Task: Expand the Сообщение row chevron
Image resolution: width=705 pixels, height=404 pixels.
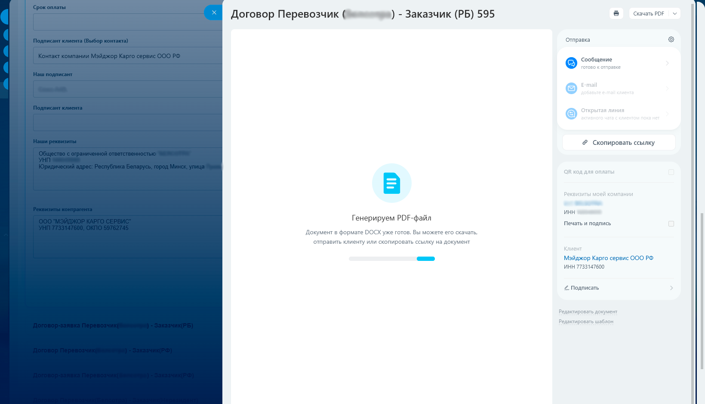Action: click(x=668, y=63)
